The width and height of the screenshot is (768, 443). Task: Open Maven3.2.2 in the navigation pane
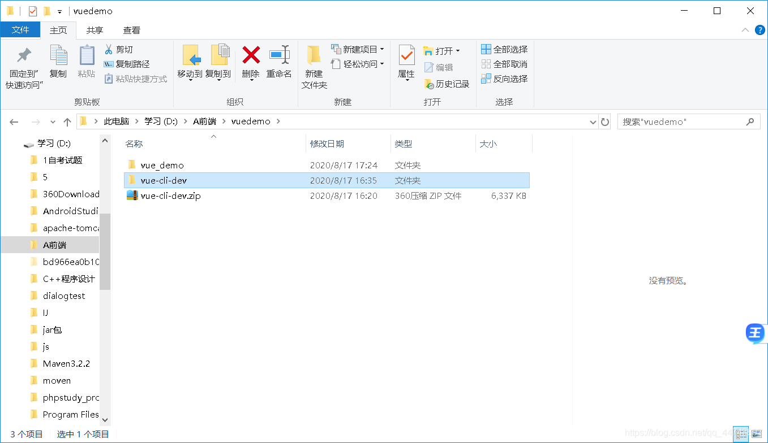click(x=66, y=363)
